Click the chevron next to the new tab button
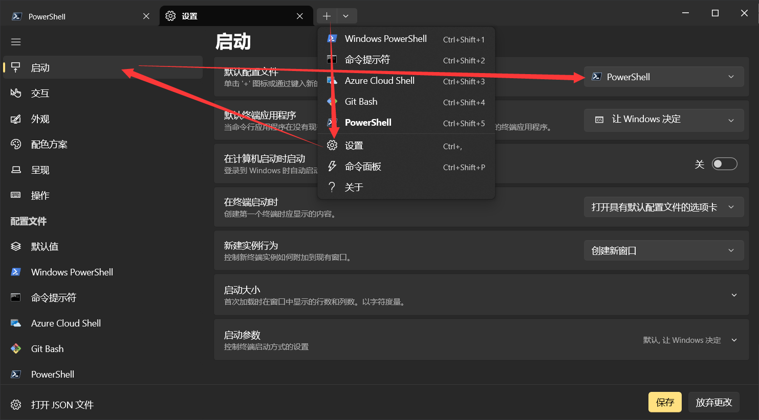Image resolution: width=759 pixels, height=420 pixels. [346, 16]
